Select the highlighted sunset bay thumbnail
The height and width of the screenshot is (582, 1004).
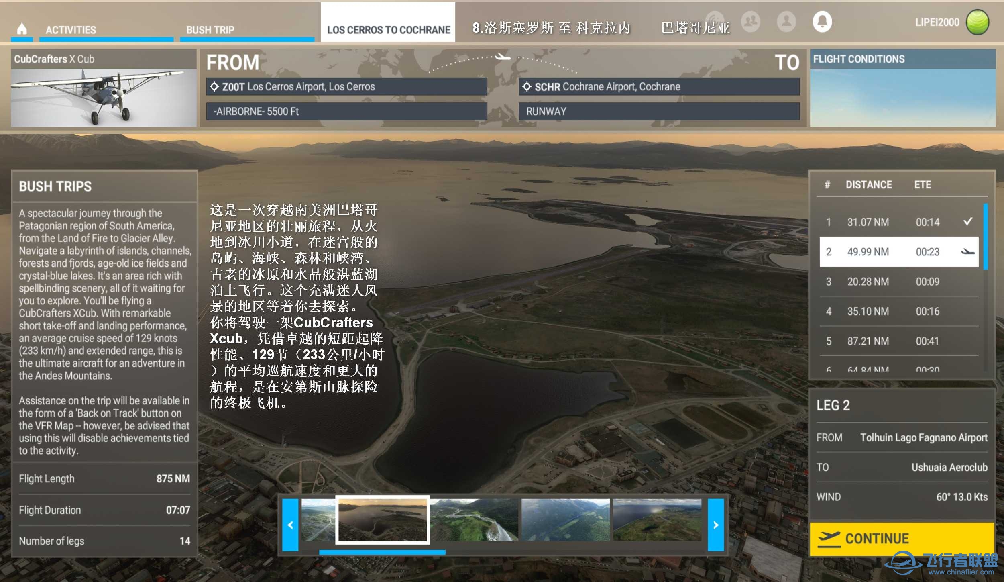(383, 520)
